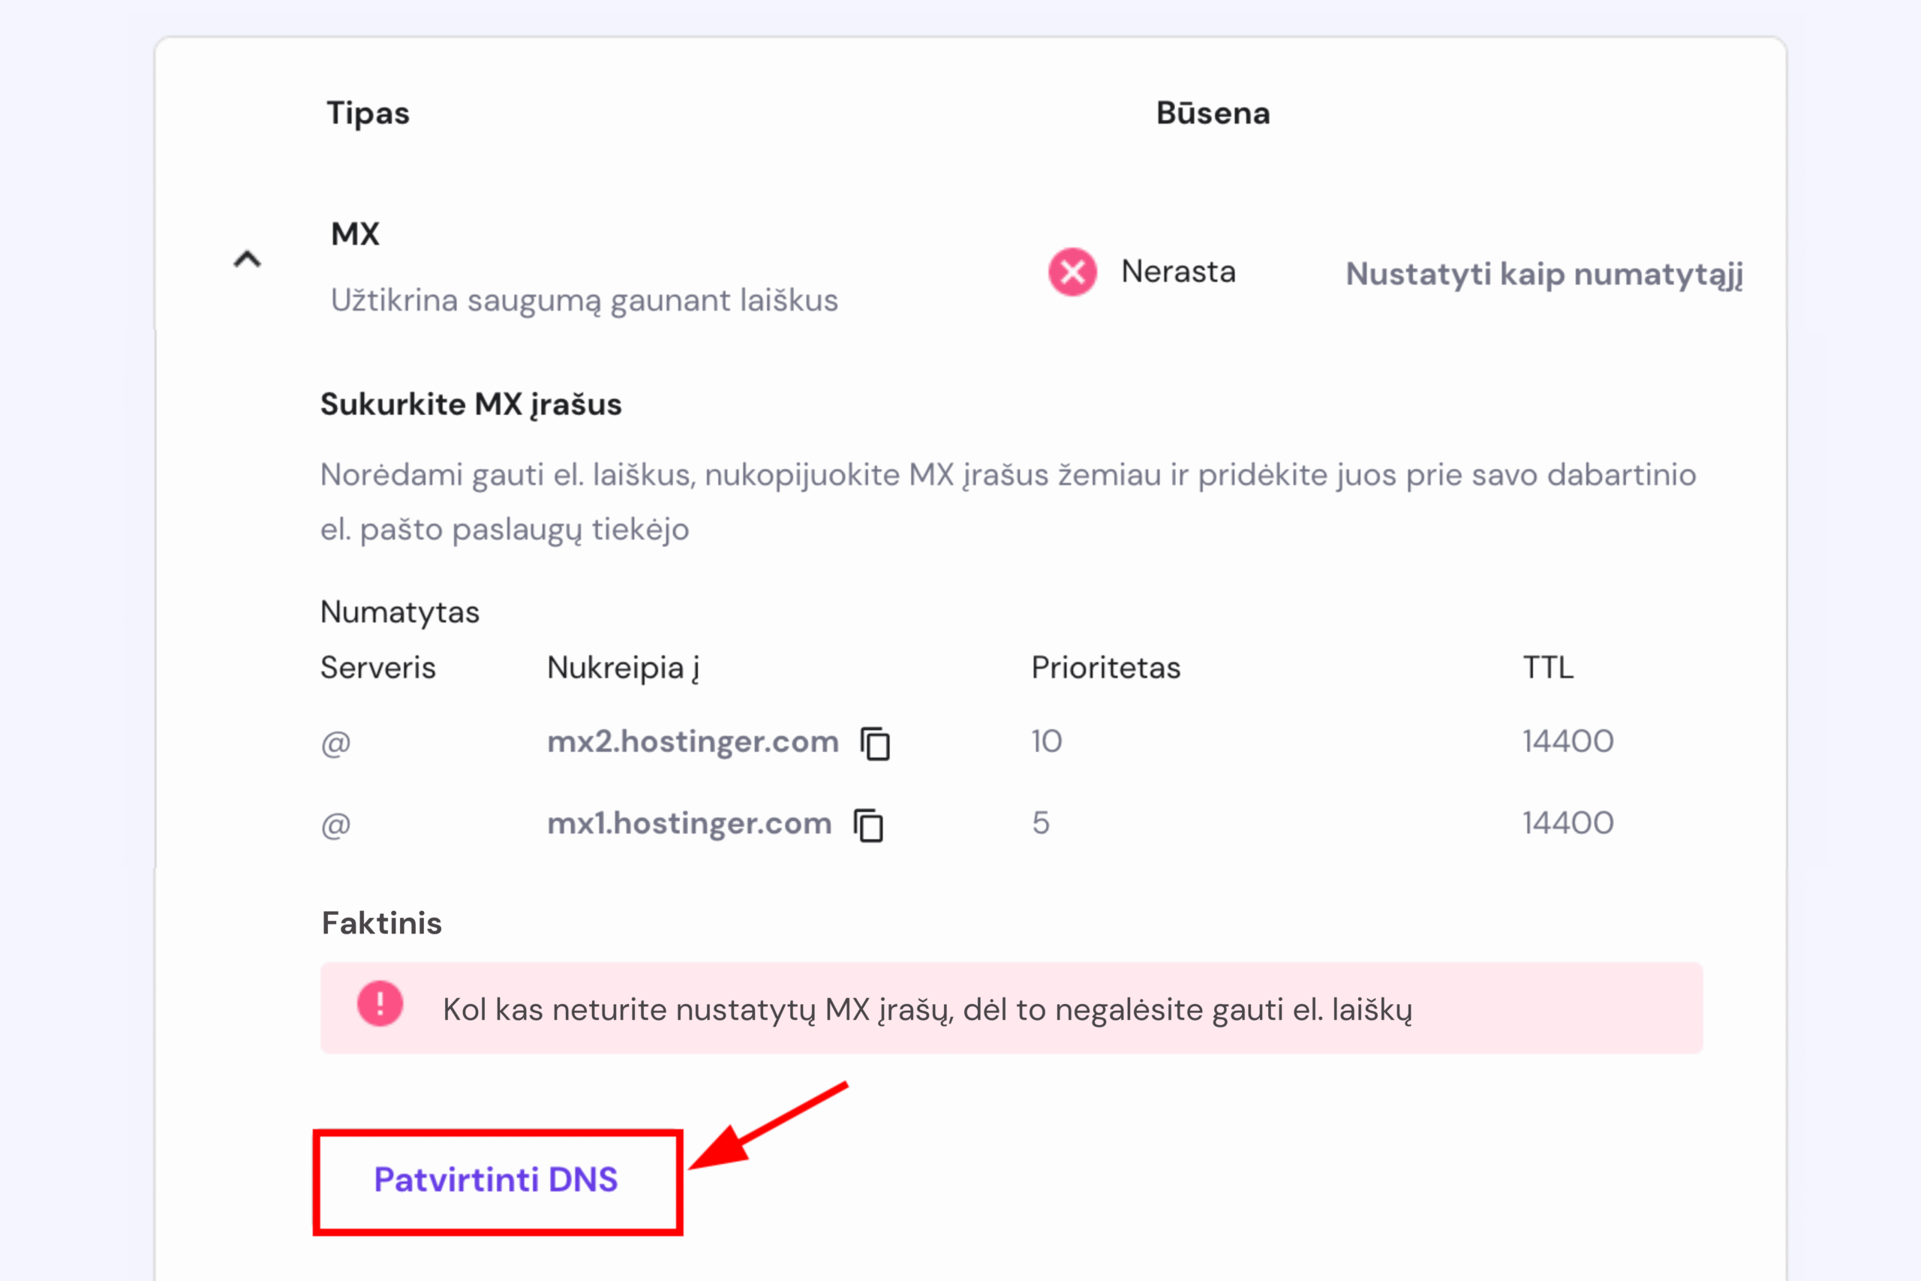Click the priority value 10
Image resolution: width=1921 pixels, height=1281 pixels.
click(1046, 741)
